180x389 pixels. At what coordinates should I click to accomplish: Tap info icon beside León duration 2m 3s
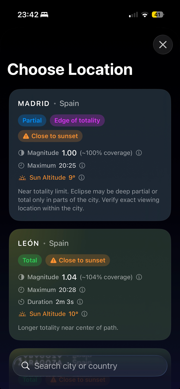pos(80,302)
